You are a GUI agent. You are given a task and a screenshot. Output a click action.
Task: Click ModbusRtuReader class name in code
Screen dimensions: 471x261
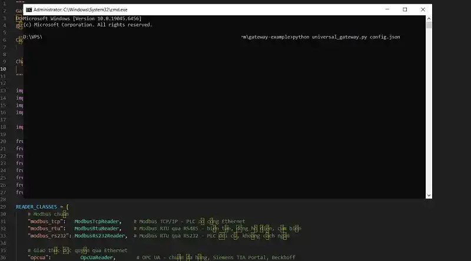click(x=97, y=229)
